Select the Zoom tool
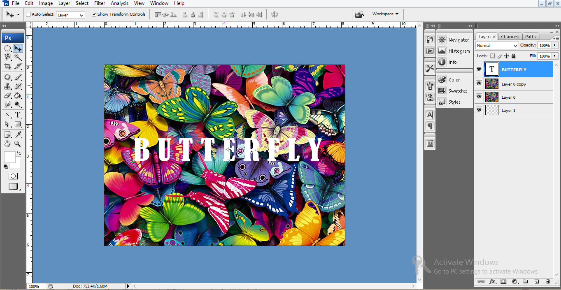The image size is (561, 290). coord(17,144)
